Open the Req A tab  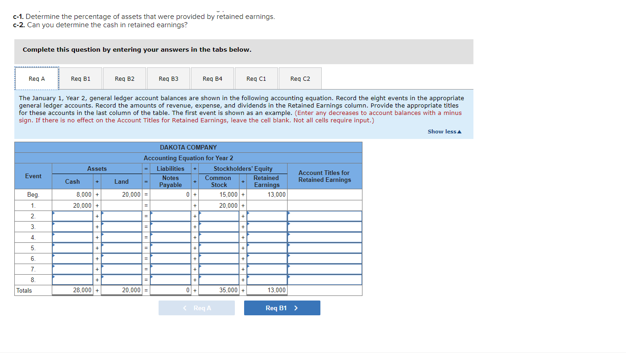click(x=37, y=78)
